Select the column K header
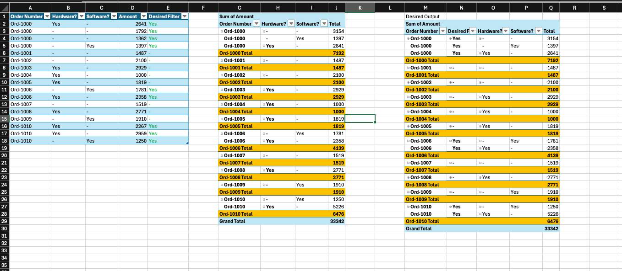 click(x=360, y=8)
